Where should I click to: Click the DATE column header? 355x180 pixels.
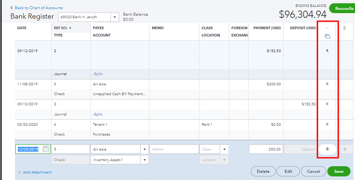22,28
